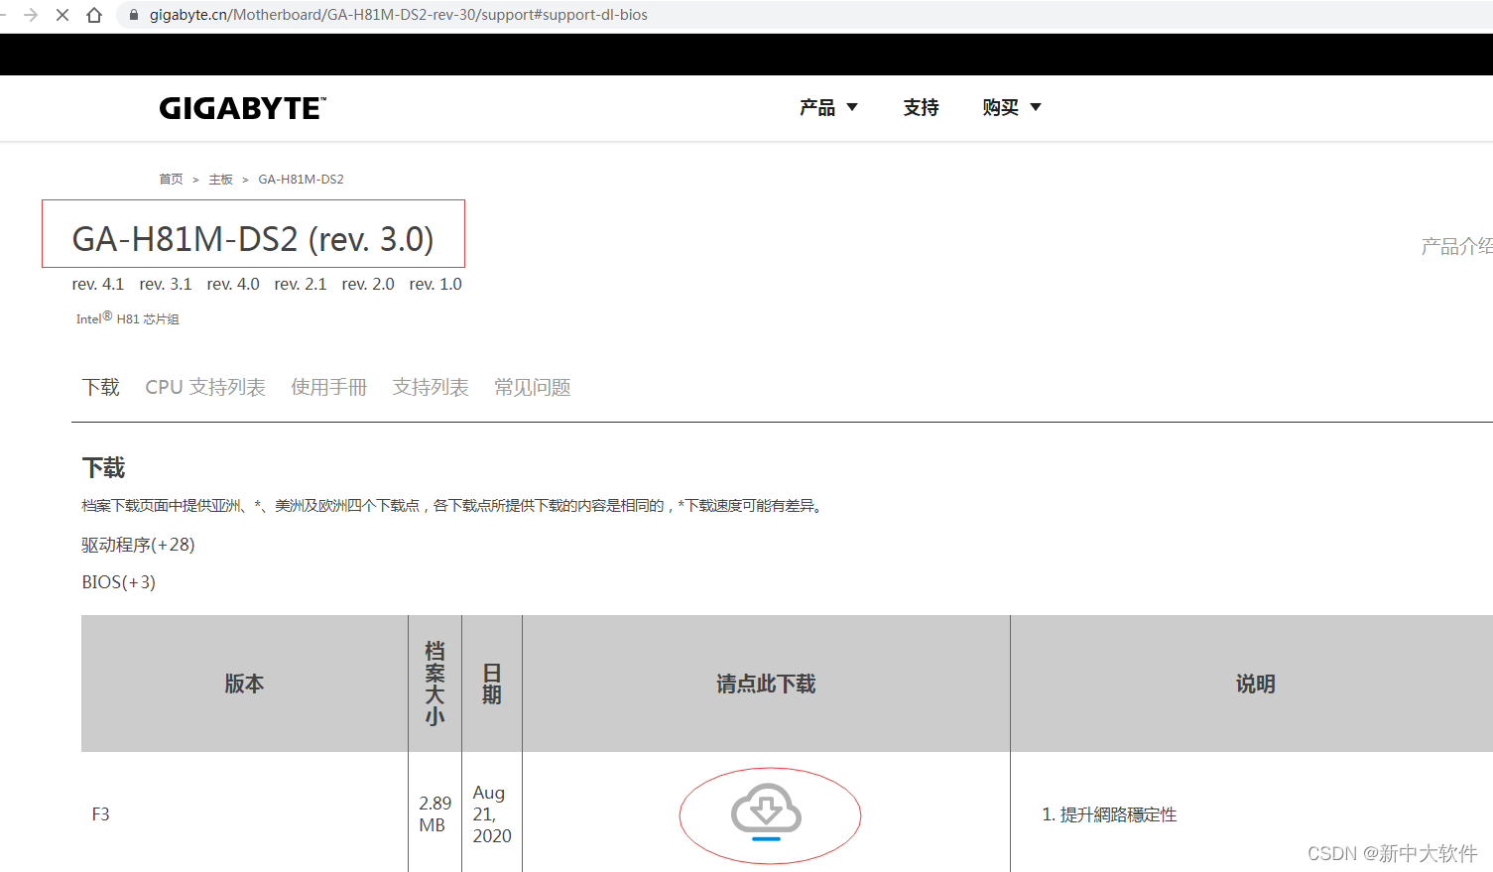Viewport: 1493px width, 872px height.
Task: Switch to rev. 4.1 version
Action: click(x=98, y=284)
